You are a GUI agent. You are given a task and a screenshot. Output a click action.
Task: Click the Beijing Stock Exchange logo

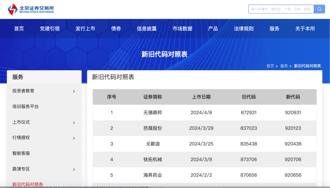click(x=31, y=9)
